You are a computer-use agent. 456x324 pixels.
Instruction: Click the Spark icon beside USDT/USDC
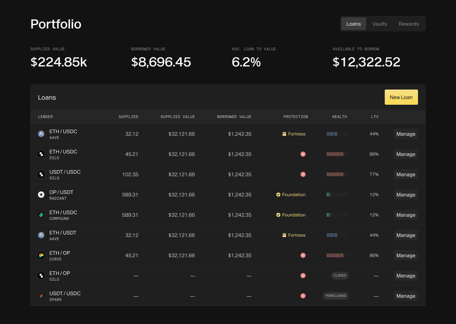[41, 296]
